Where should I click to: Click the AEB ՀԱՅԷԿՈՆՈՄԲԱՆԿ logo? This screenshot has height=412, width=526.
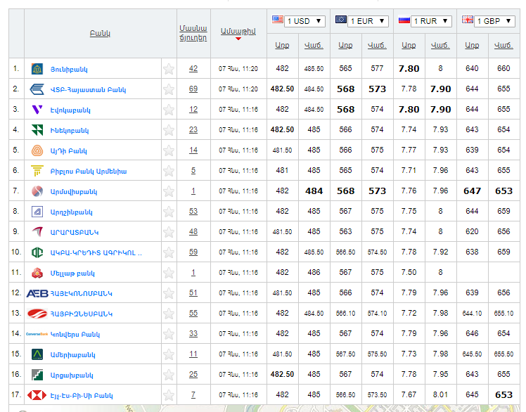pyautogui.click(x=37, y=294)
